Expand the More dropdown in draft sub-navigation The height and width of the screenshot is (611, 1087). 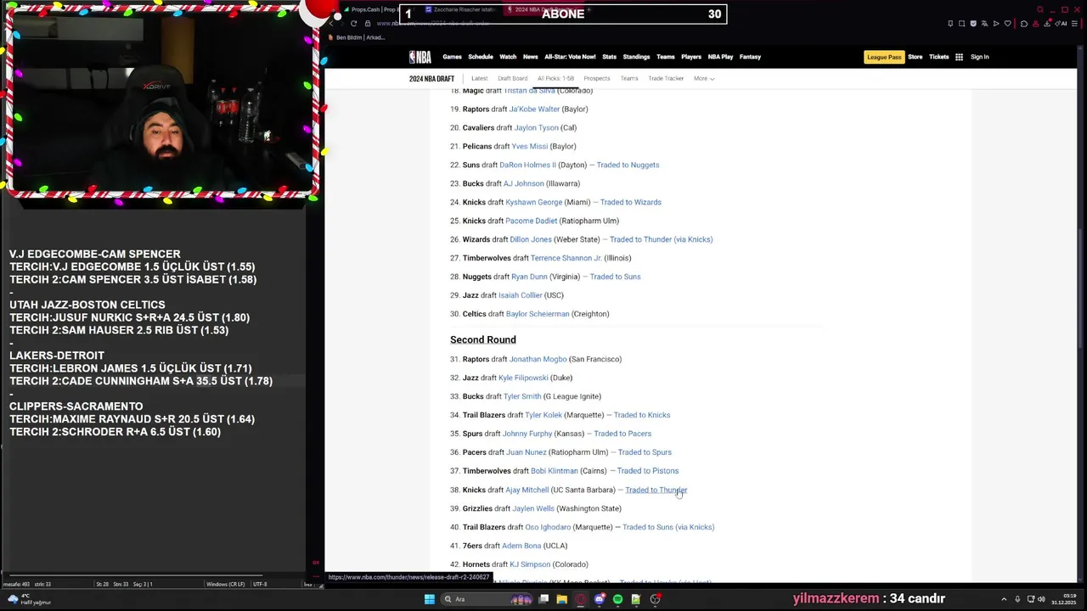click(704, 78)
